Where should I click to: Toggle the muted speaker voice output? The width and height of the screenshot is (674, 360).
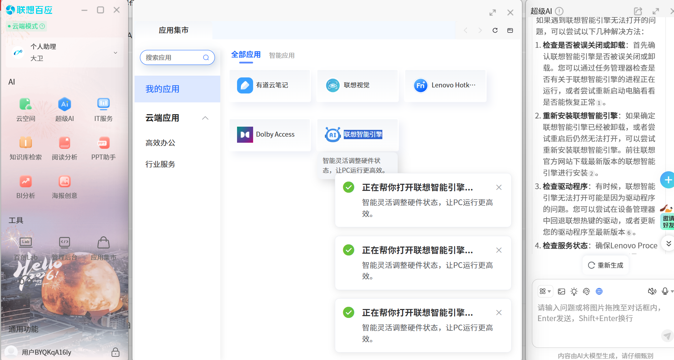[652, 291]
